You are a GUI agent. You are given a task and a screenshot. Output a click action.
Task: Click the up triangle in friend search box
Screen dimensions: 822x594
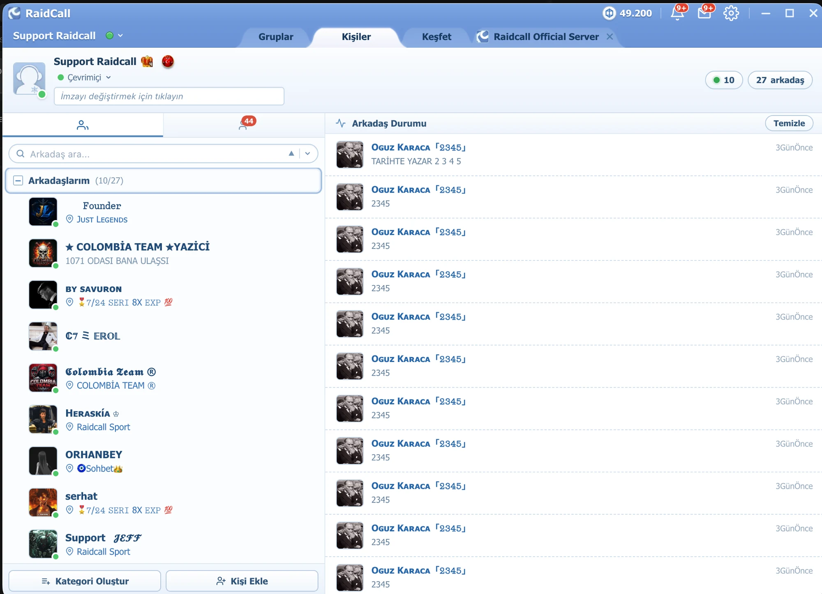pyautogui.click(x=291, y=153)
